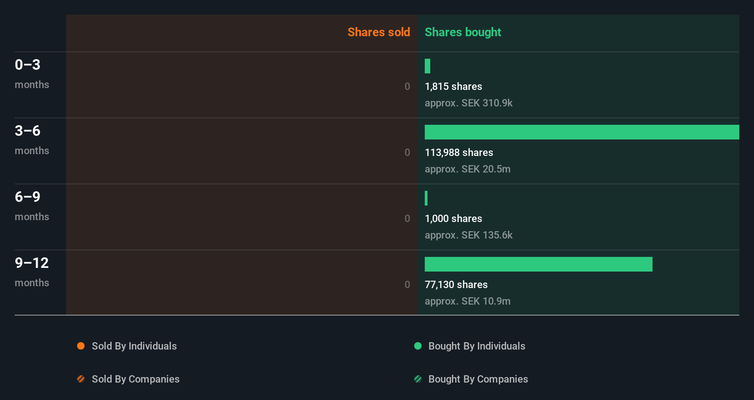Click the 0–3 period heading
The height and width of the screenshot is (400, 754).
click(28, 65)
